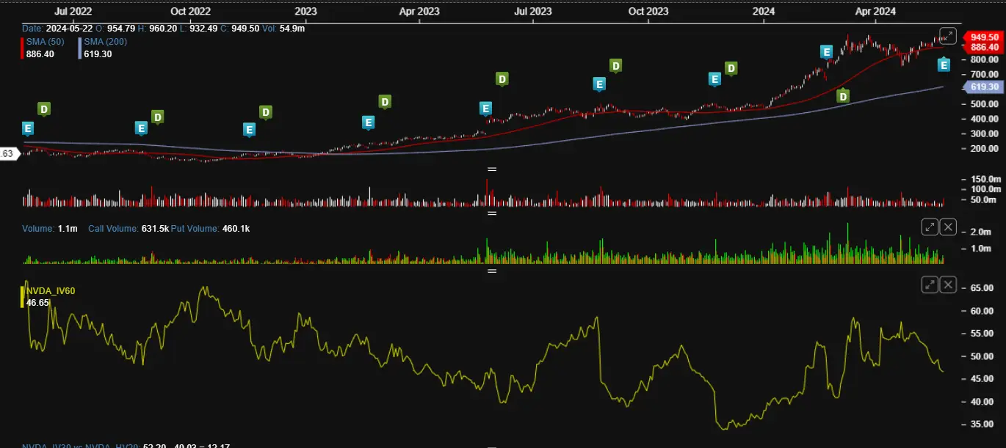Click the earnings E marker before Jul 2022
Image resolution: width=1006 pixels, height=448 pixels.
28,128
